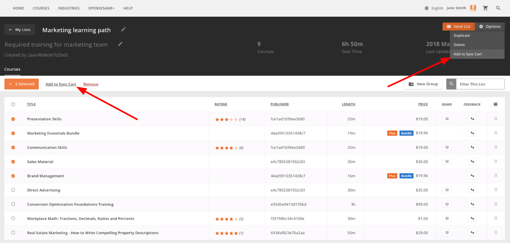Viewport: 510px width, 243px height.
Task: Click the column layout icon in table header
Action: pos(495,104)
